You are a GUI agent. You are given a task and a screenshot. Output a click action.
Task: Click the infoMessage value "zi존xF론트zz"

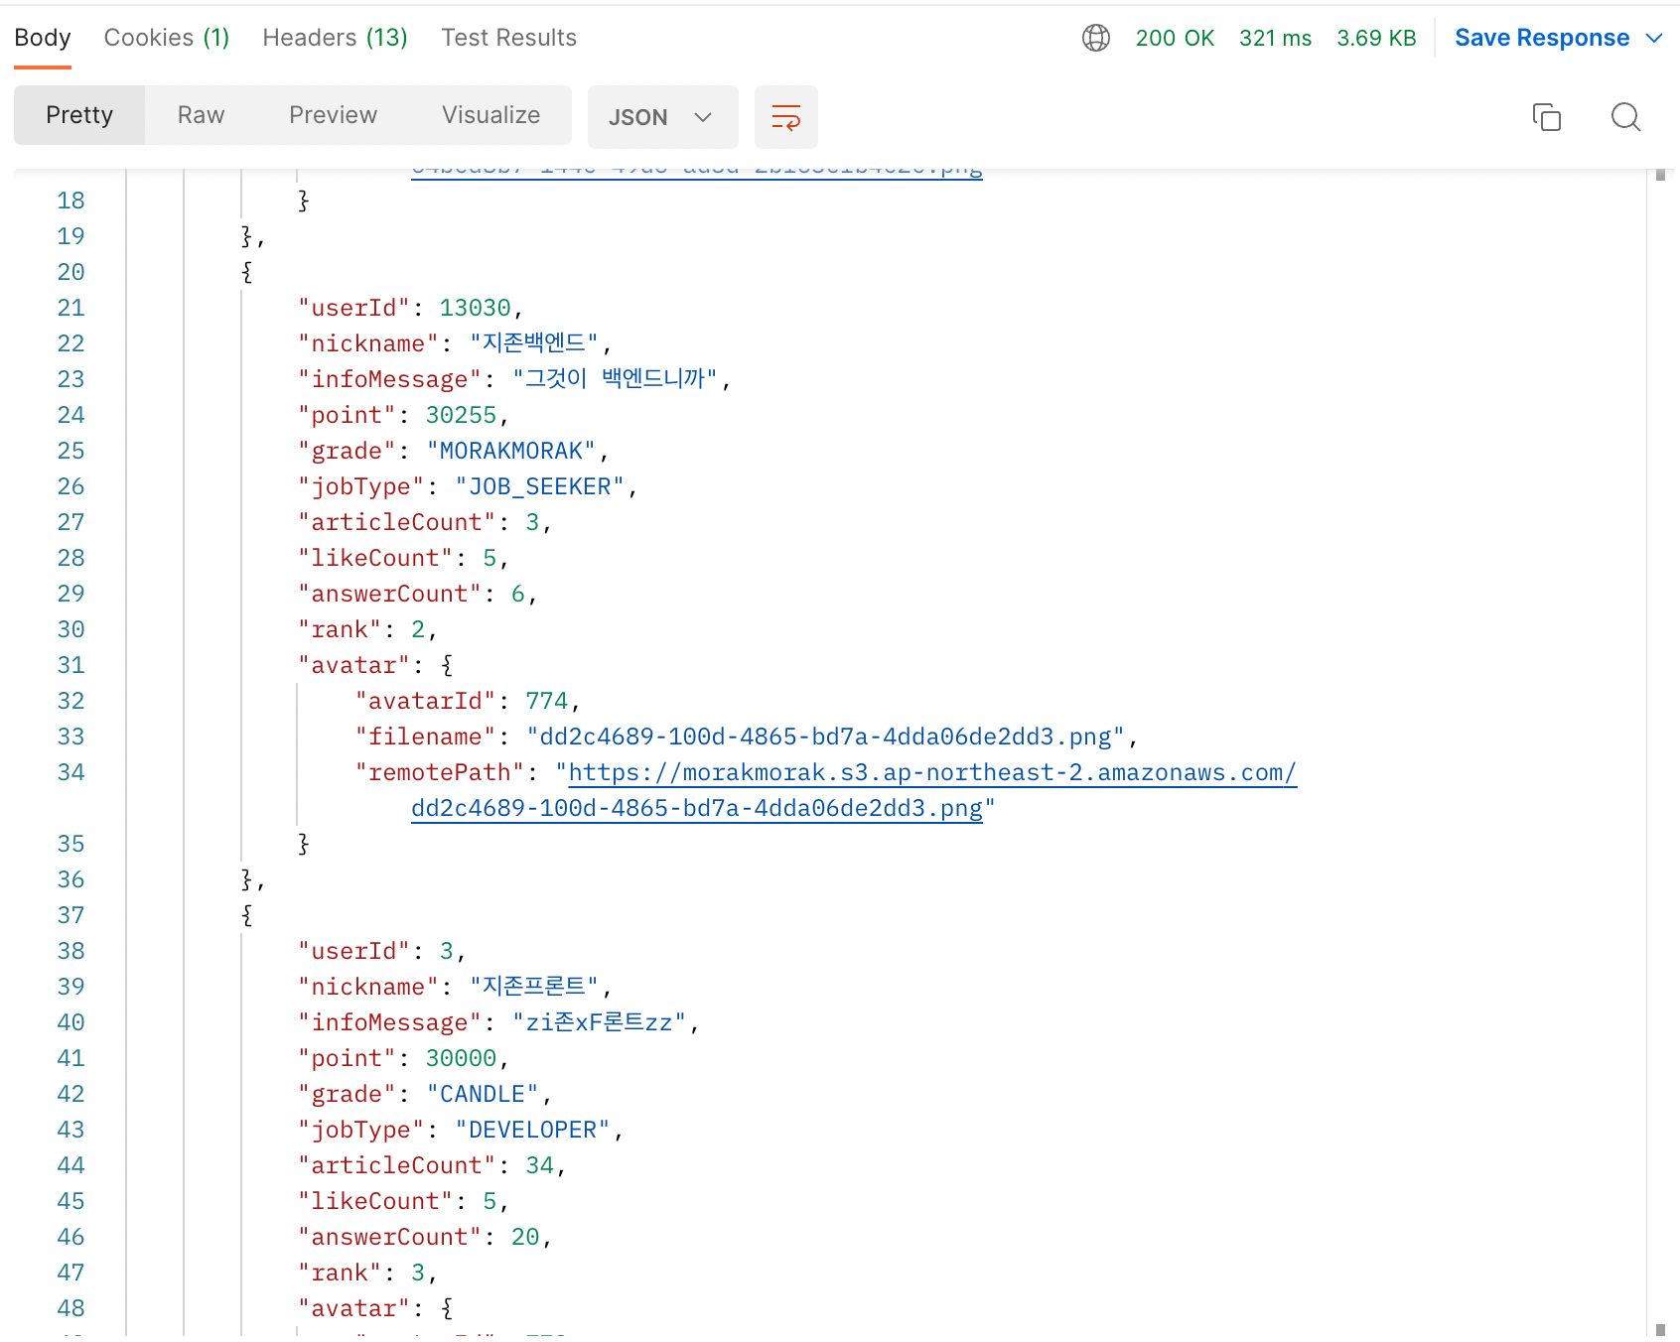(599, 1022)
